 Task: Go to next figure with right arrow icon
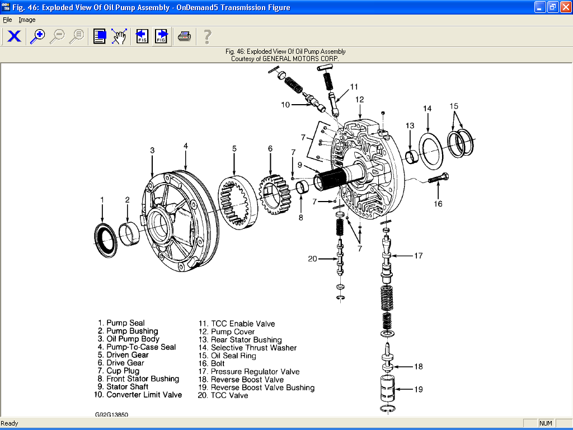[x=161, y=36]
